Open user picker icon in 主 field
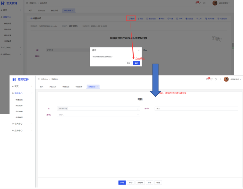Screen dimensions: 243x189 [x=138, y=109]
